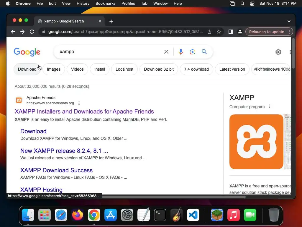The width and height of the screenshot is (302, 227).
Task: Select the Localhost filter chip
Action: (x=124, y=69)
